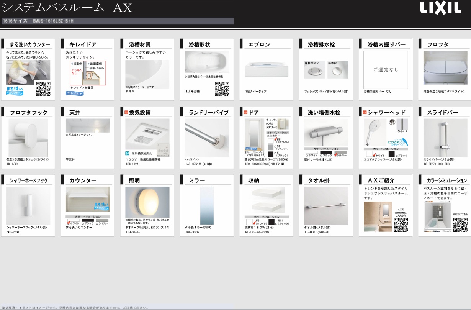Toggle the N11 (ブラック) checkbox for 収納
Screen dimensions: 471x310
click(x=276, y=223)
